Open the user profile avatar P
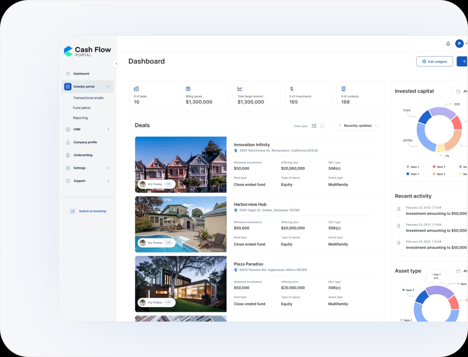The image size is (468, 357). [x=459, y=43]
